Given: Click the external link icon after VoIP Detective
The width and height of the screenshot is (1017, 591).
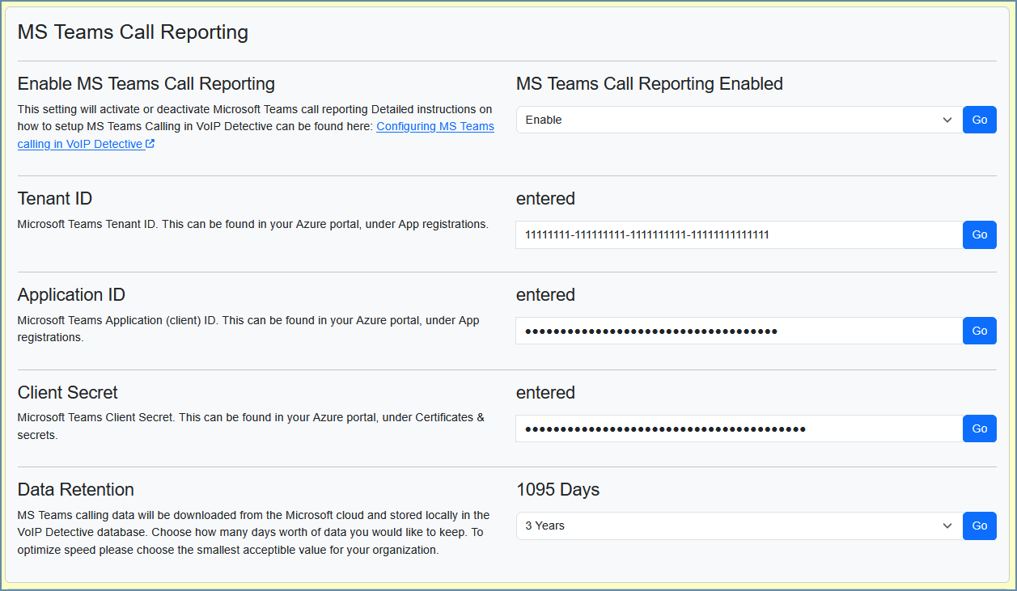Looking at the screenshot, I should [x=150, y=145].
